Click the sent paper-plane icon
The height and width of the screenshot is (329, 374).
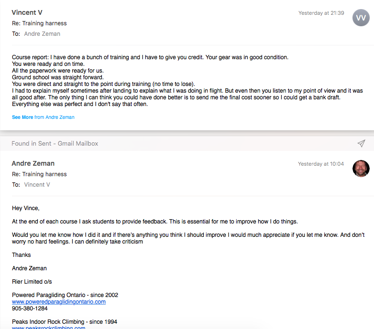[x=361, y=143]
